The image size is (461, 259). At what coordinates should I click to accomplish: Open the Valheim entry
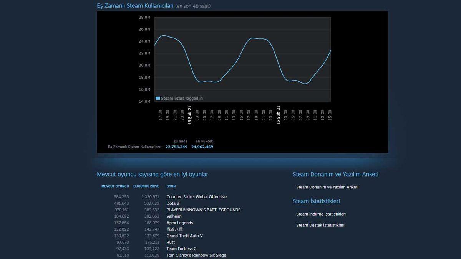tap(174, 216)
